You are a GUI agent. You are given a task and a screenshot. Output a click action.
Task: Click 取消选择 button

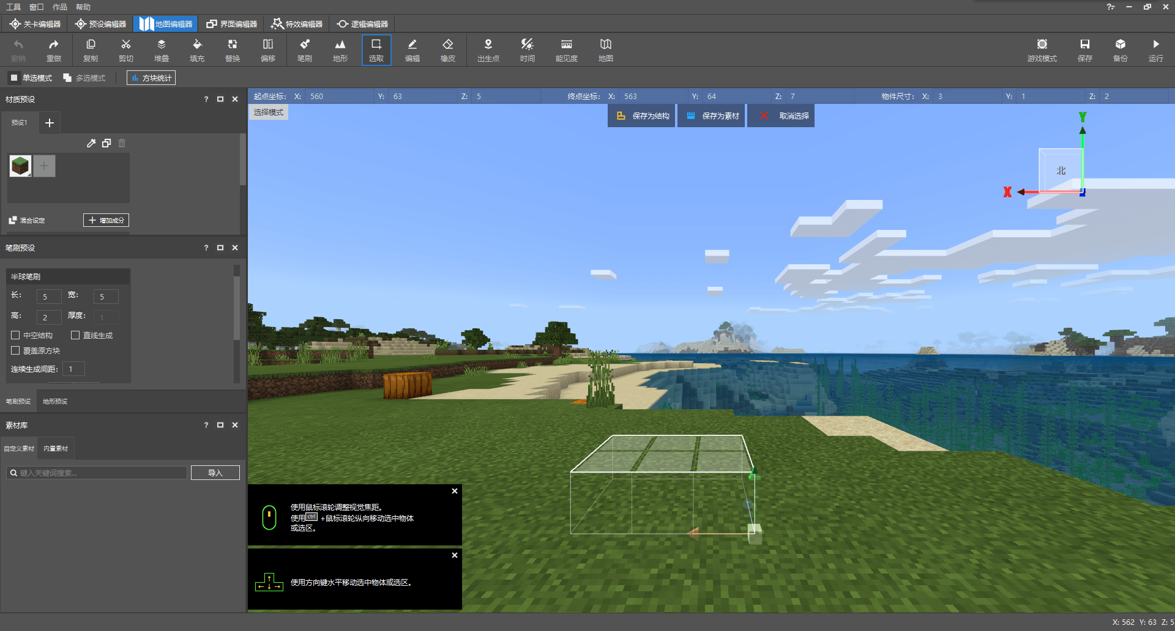(781, 116)
